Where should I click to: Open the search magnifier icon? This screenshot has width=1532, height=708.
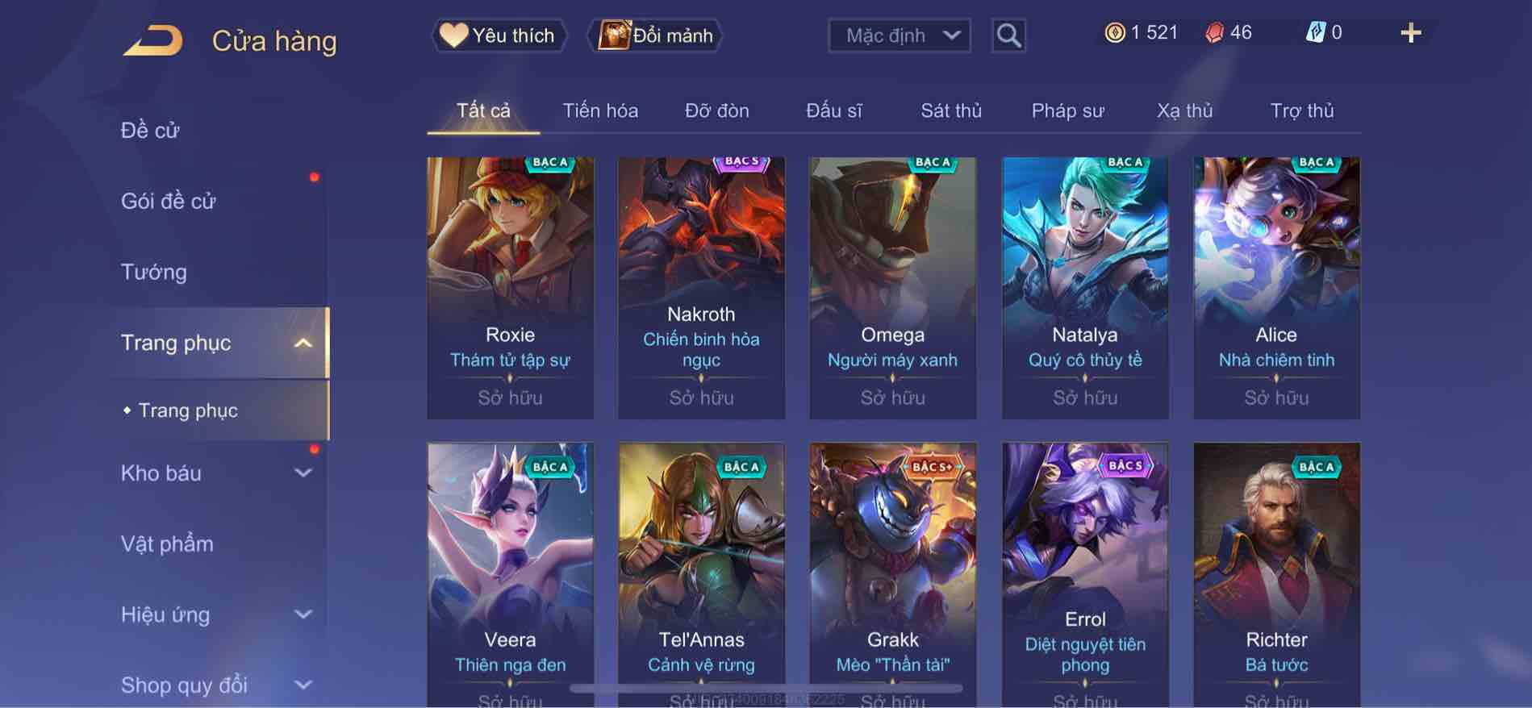(1008, 35)
